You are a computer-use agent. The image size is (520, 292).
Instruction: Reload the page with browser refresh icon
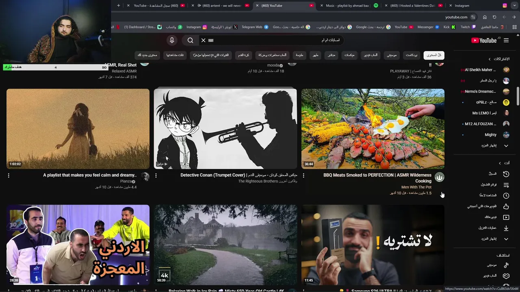[494, 17]
